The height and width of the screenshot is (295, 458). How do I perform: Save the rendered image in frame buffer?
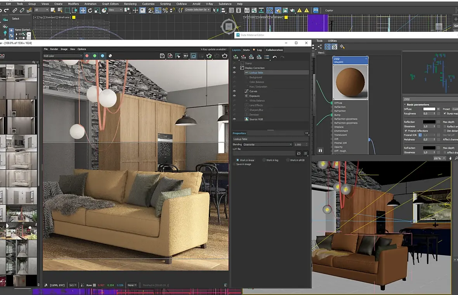click(162, 56)
